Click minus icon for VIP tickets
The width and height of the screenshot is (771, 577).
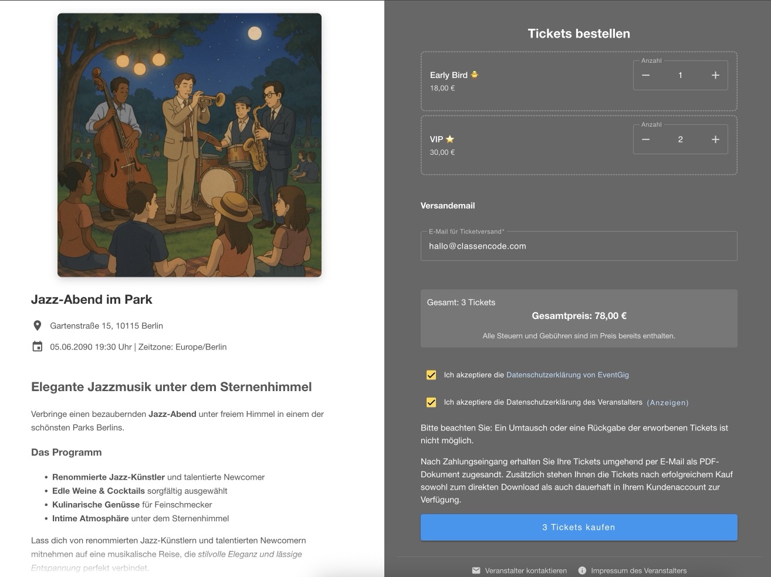click(x=645, y=140)
